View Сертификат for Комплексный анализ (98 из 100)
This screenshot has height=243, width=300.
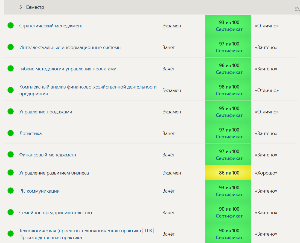pyautogui.click(x=229, y=94)
